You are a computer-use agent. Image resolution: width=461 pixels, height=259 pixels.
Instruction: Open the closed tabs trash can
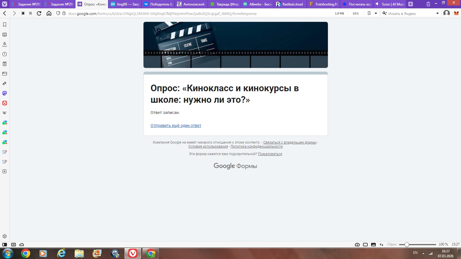(428, 4)
